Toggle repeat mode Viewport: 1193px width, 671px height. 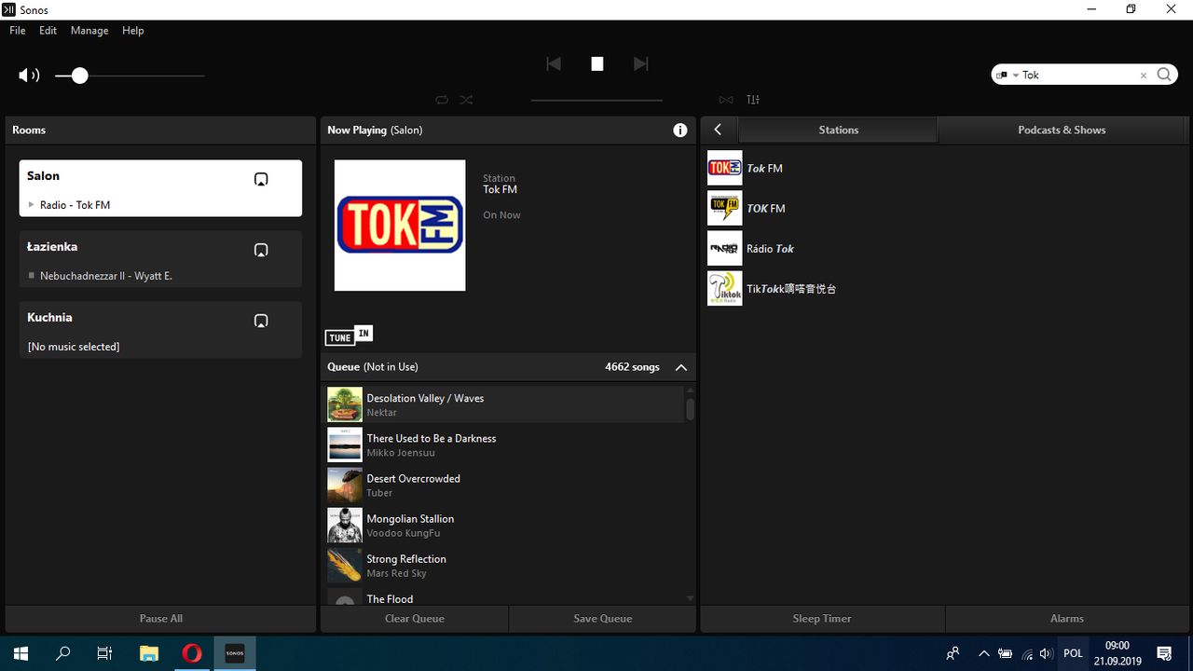[442, 100]
